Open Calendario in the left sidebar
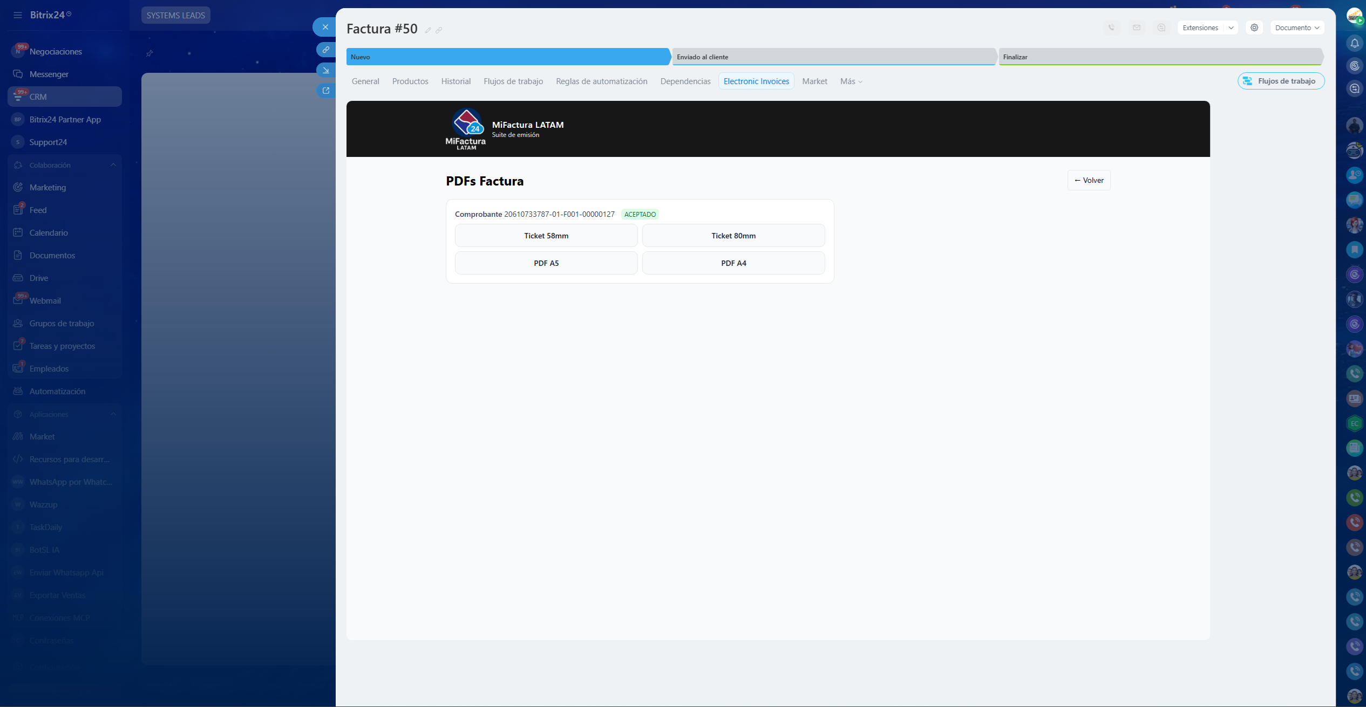Viewport: 1366px width, 707px height. (x=49, y=233)
